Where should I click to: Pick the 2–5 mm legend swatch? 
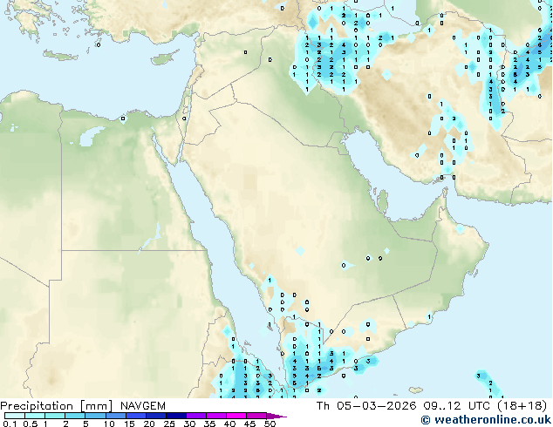tap(75, 416)
